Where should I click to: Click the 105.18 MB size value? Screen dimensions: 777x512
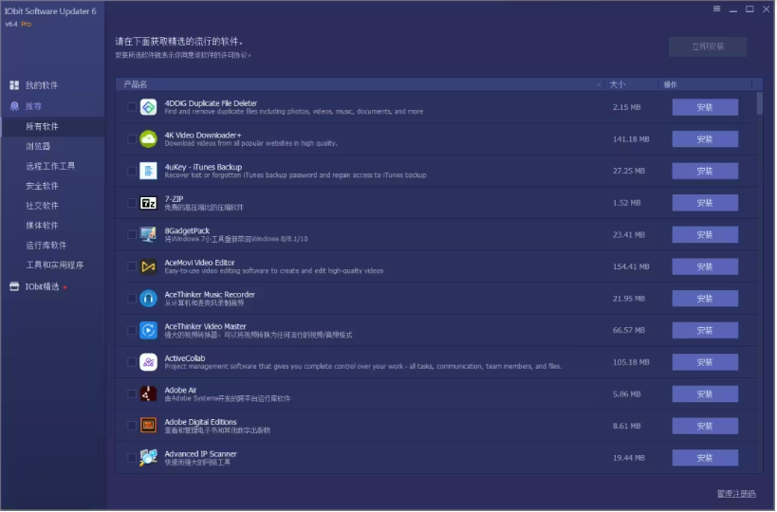click(631, 362)
